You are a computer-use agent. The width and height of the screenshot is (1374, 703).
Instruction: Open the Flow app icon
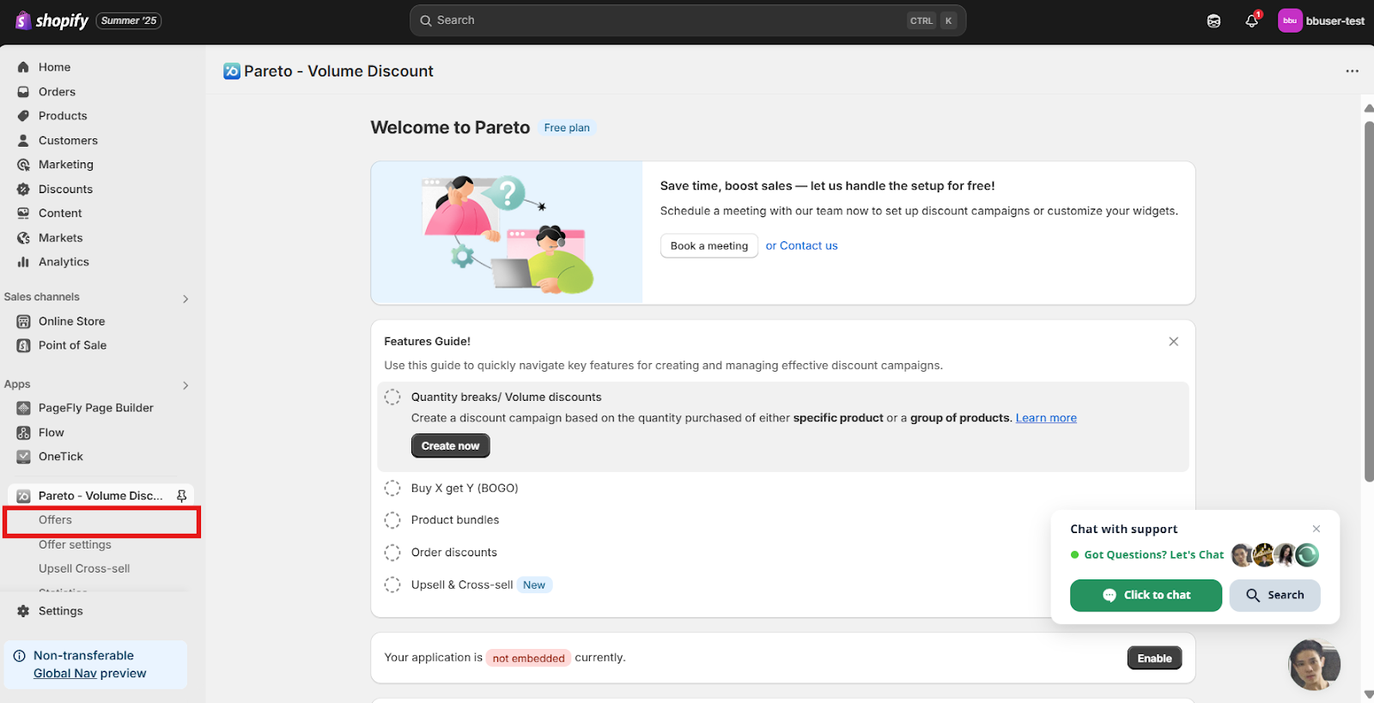click(23, 433)
